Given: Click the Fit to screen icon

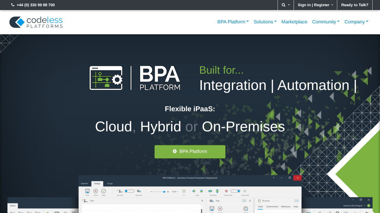Looking at the screenshot, I should point(184,191).
